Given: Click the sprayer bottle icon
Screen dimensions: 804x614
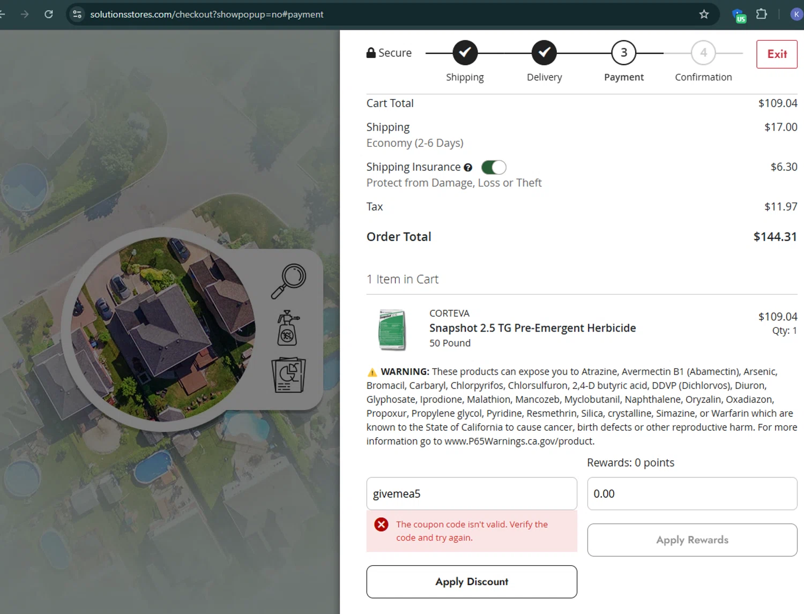Looking at the screenshot, I should click(288, 328).
